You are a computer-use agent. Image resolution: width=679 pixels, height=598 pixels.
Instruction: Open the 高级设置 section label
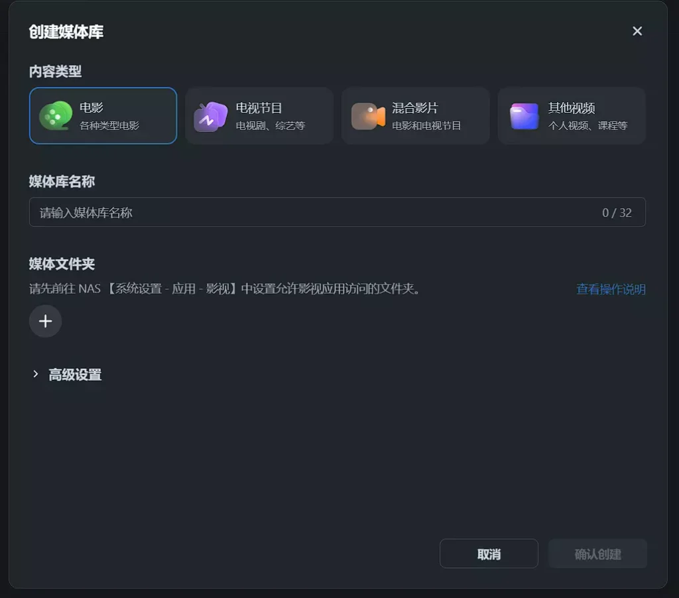pos(75,375)
